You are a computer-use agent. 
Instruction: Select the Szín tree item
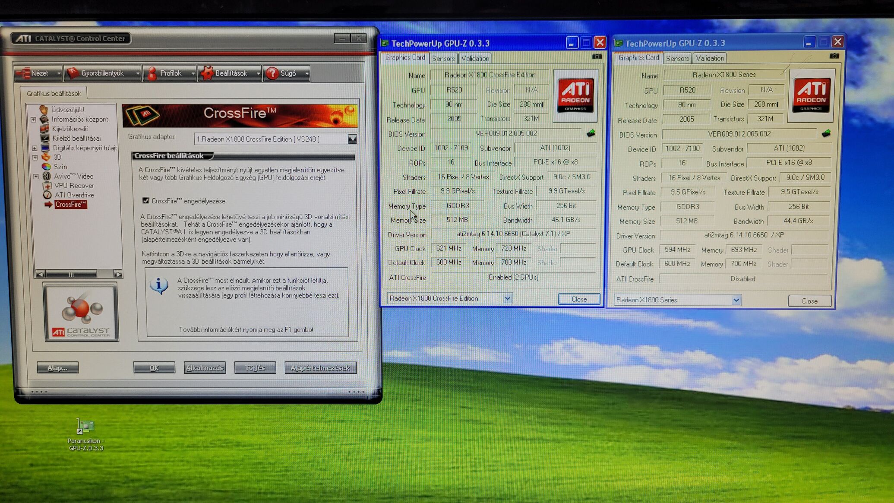[x=60, y=167]
